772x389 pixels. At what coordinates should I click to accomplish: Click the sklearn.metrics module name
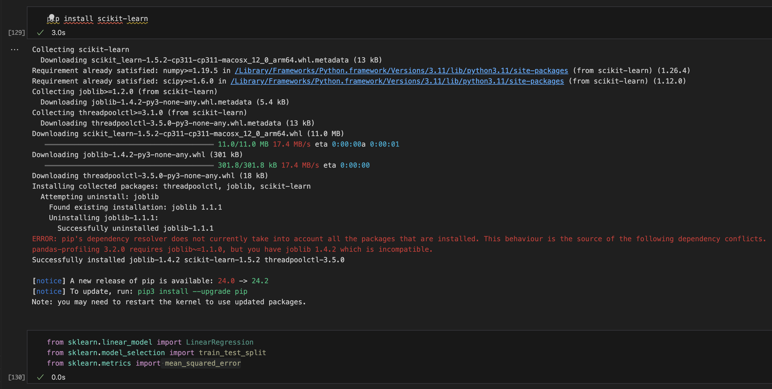[x=99, y=363]
